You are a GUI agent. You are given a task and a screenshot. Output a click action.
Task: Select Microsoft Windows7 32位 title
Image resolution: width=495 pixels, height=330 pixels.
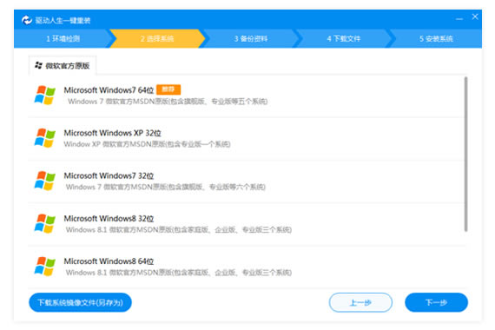109,175
